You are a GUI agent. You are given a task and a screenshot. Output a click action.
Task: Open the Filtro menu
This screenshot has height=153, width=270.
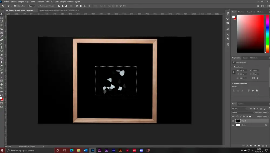click(x=47, y=2)
